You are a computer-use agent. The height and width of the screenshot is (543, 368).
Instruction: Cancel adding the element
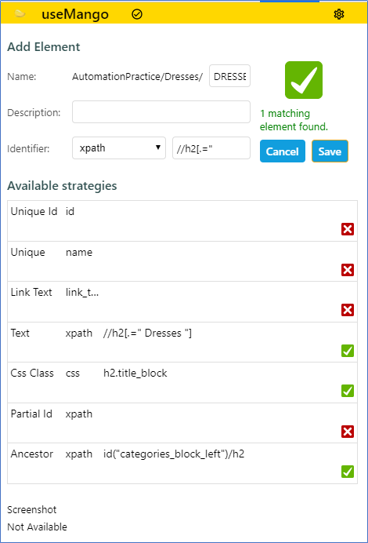tap(283, 151)
